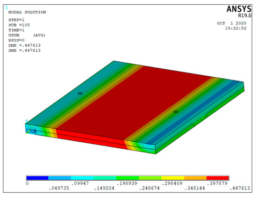Click the DMX =.447613 value

pos(24,45)
